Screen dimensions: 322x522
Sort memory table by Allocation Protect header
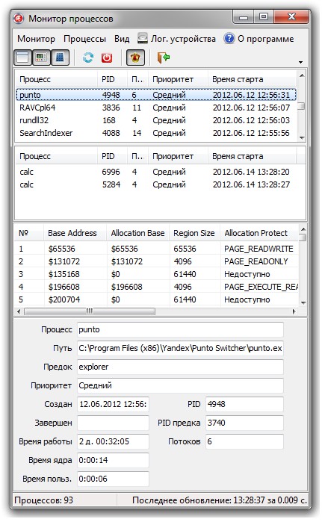click(259, 233)
